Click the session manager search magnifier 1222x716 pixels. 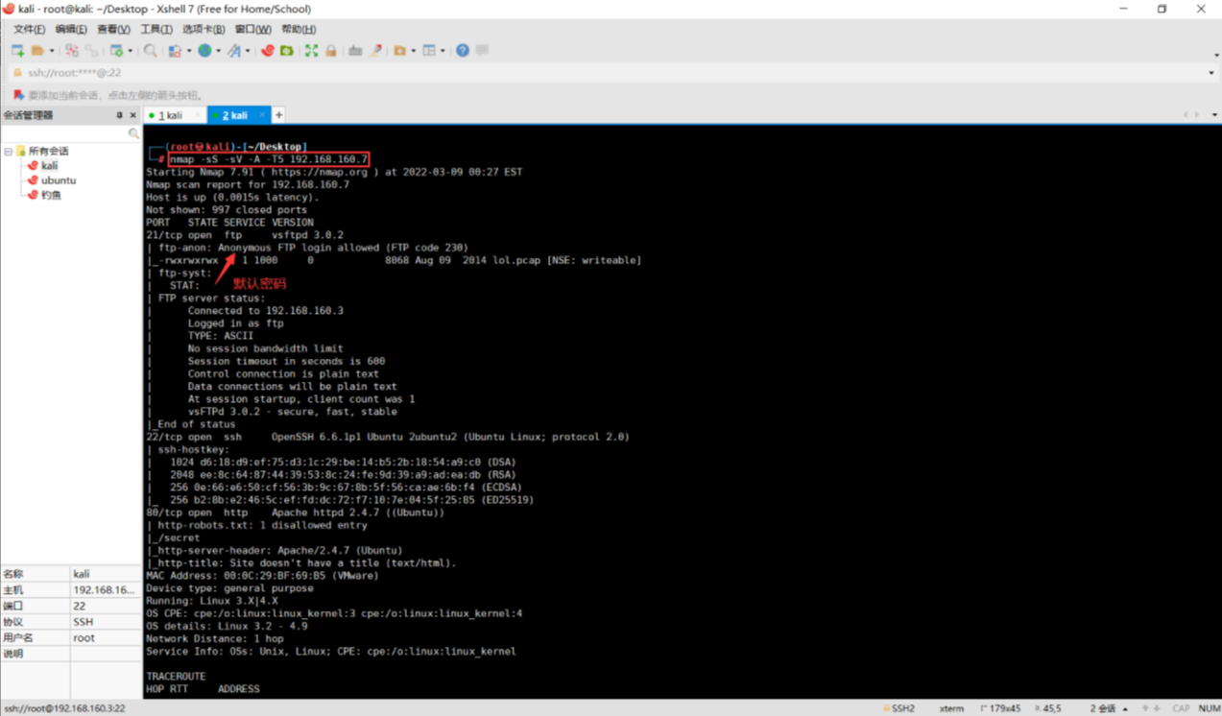(x=133, y=133)
